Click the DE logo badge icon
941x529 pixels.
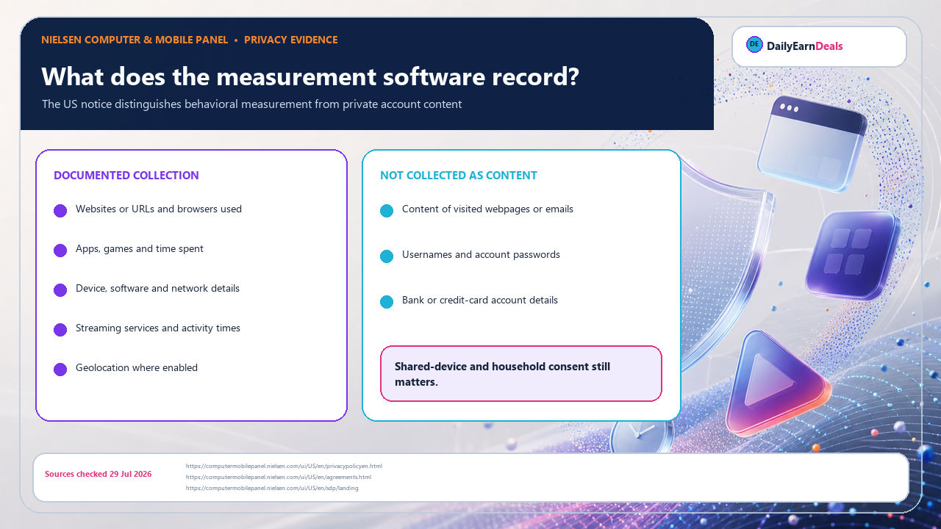coord(754,45)
